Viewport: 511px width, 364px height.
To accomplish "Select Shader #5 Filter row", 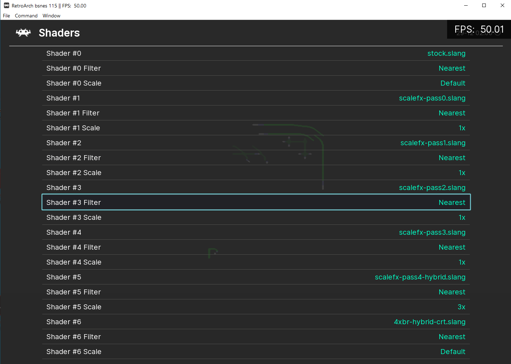I will tap(256, 292).
